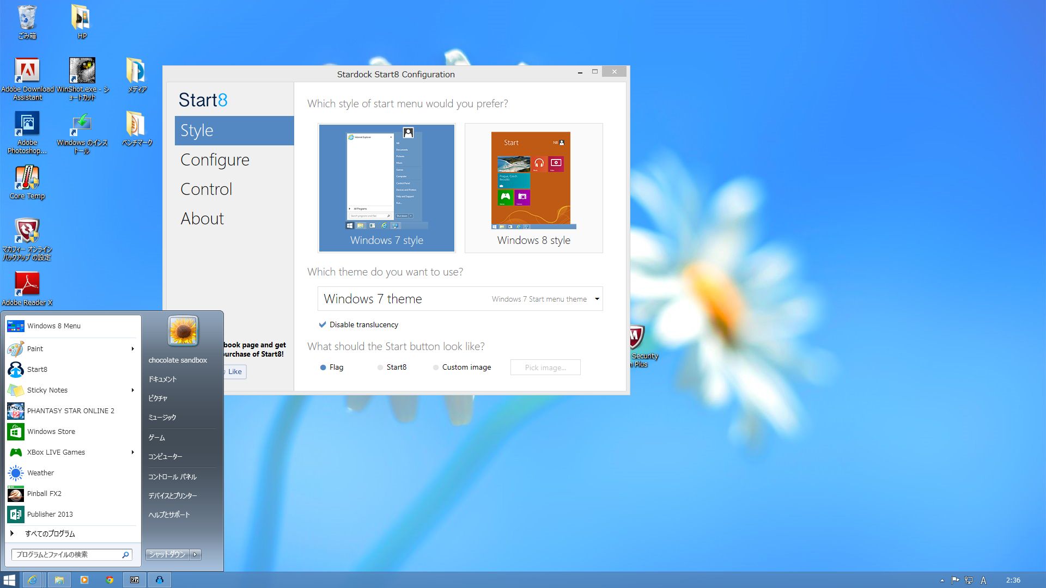The width and height of the screenshot is (1046, 588).
Task: Launch Pinball FX2 from start menu
Action: [x=44, y=493]
